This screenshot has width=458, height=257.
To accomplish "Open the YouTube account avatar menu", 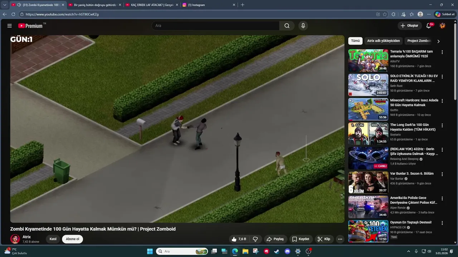I will 443,26.
